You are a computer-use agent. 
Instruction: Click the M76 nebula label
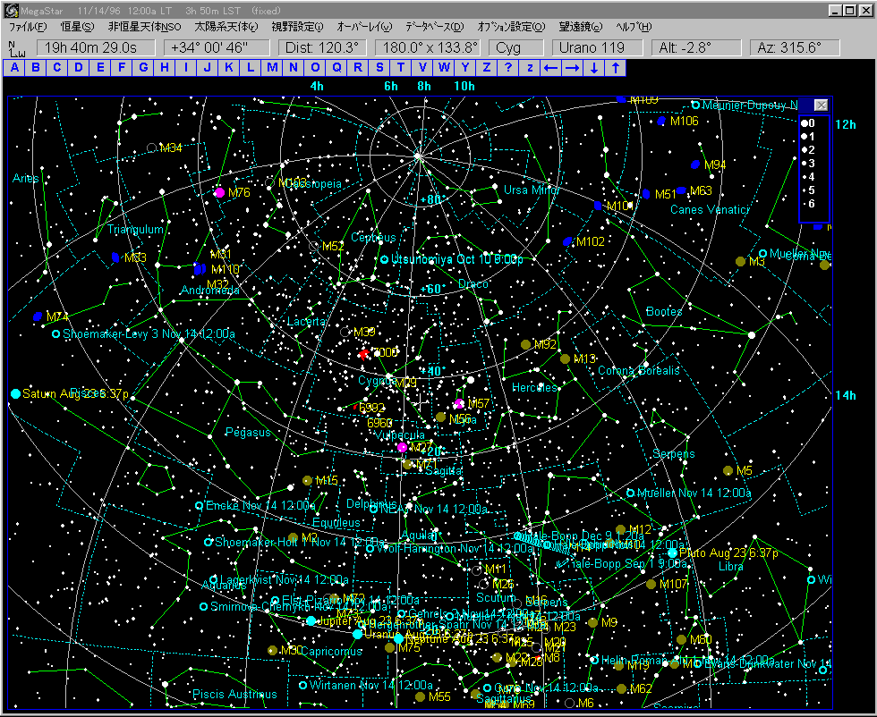coord(239,192)
